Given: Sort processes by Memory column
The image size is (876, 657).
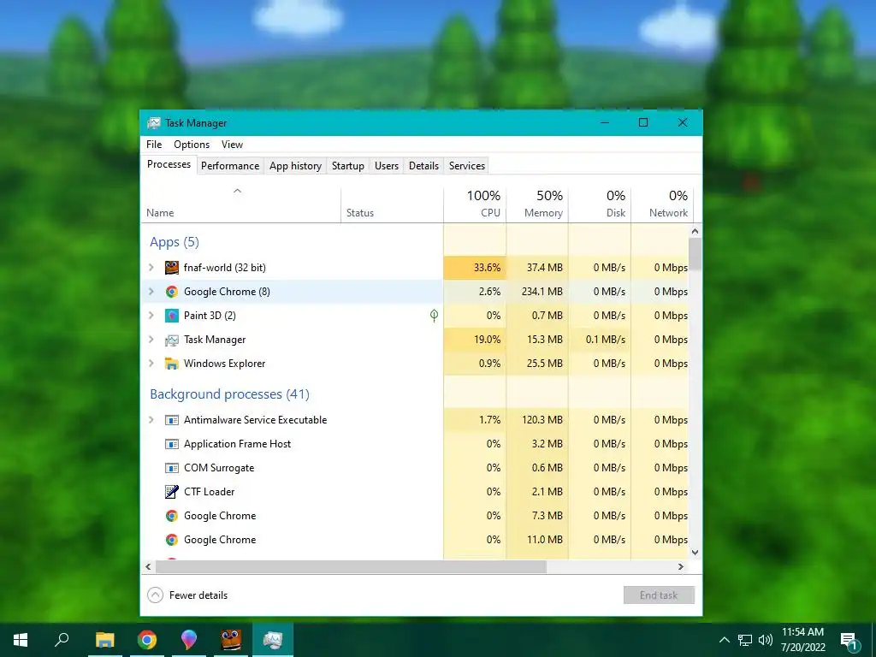Looking at the screenshot, I should click(x=537, y=205).
